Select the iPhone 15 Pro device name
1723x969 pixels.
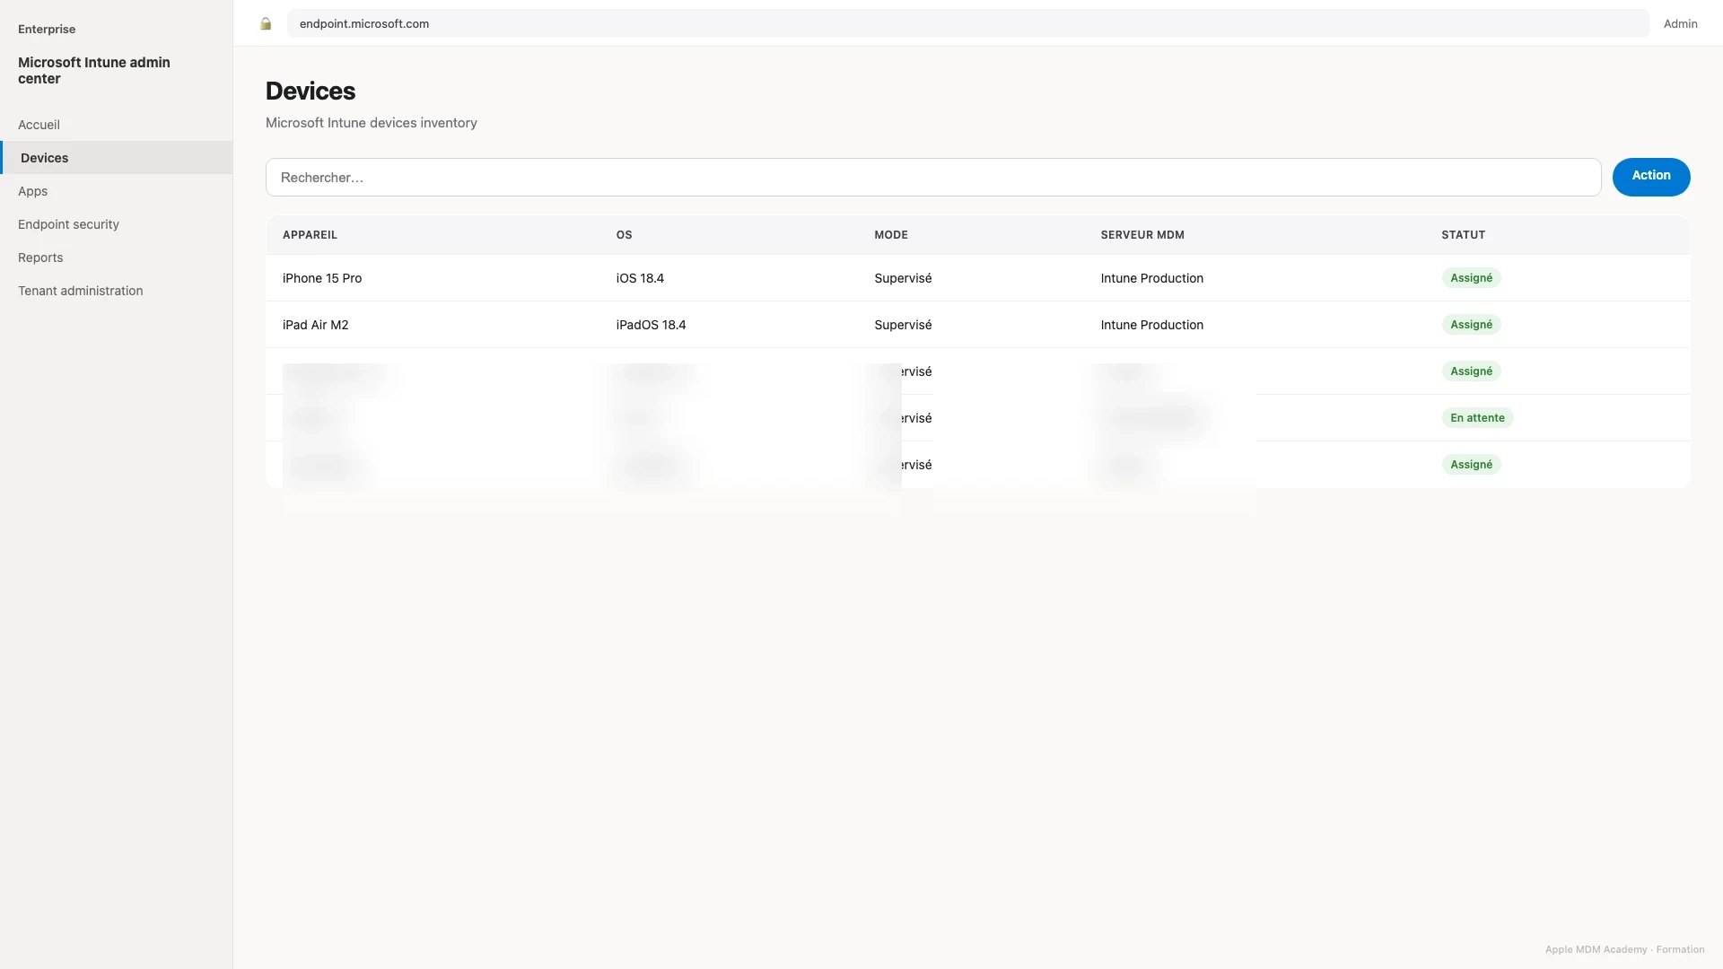click(x=322, y=278)
